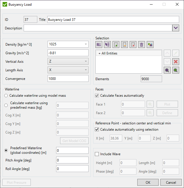Click the Pitch Angle input field

[72, 160]
